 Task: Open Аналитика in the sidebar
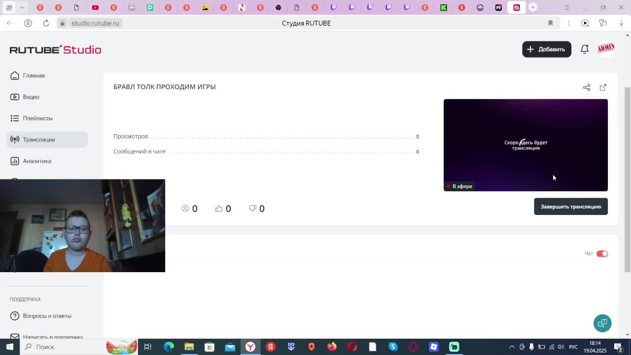[x=31, y=161]
